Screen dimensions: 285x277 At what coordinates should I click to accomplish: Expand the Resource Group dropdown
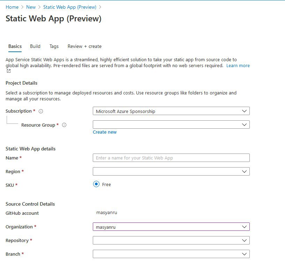pos(171,125)
